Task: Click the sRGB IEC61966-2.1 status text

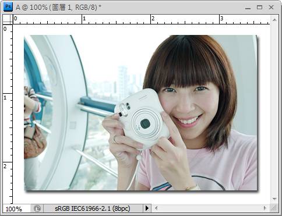Action: [x=93, y=208]
